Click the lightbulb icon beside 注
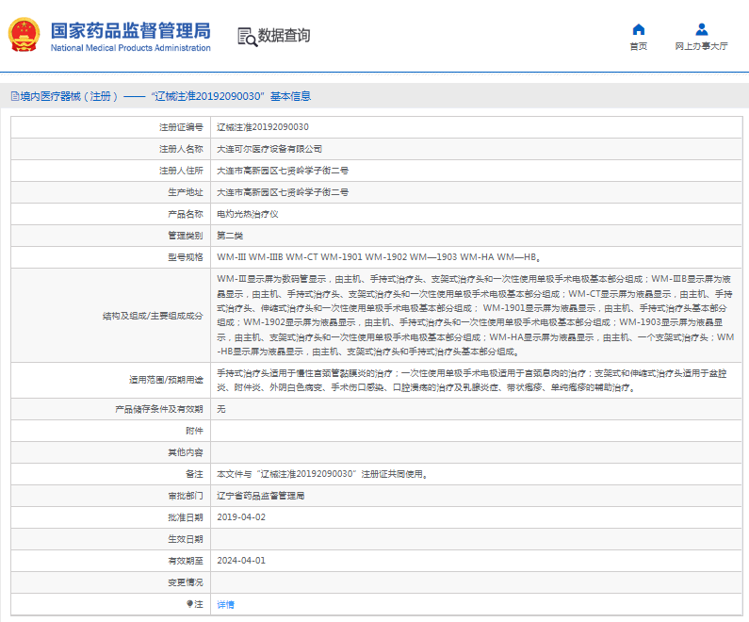 [x=189, y=603]
